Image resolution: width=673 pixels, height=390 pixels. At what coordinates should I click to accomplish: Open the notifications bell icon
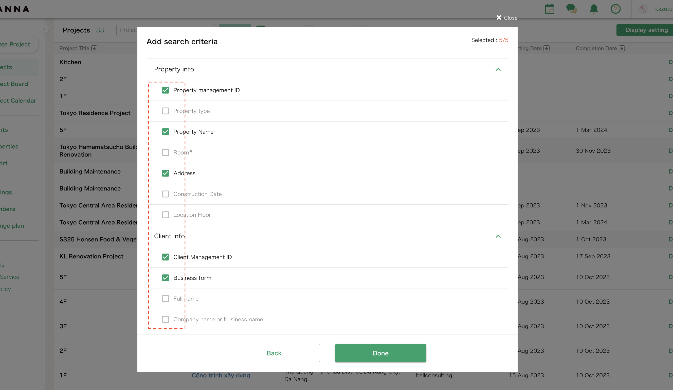pyautogui.click(x=594, y=9)
